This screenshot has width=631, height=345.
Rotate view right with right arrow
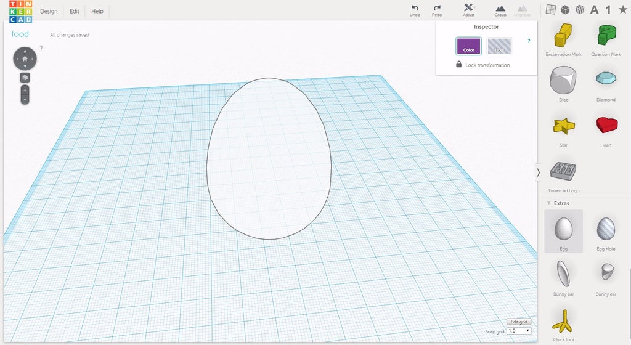click(33, 59)
